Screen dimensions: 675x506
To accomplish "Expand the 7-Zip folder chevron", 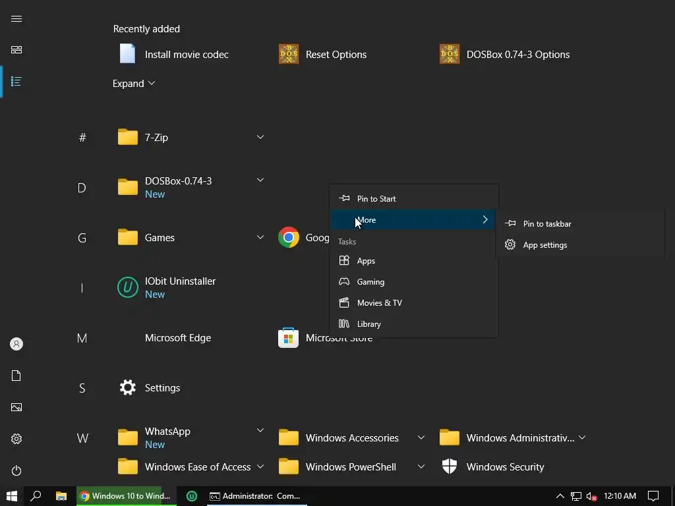I will click(x=260, y=137).
